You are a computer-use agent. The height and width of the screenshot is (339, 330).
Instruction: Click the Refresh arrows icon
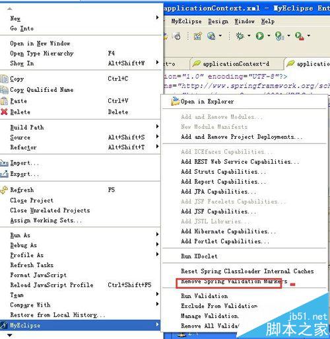(4, 190)
